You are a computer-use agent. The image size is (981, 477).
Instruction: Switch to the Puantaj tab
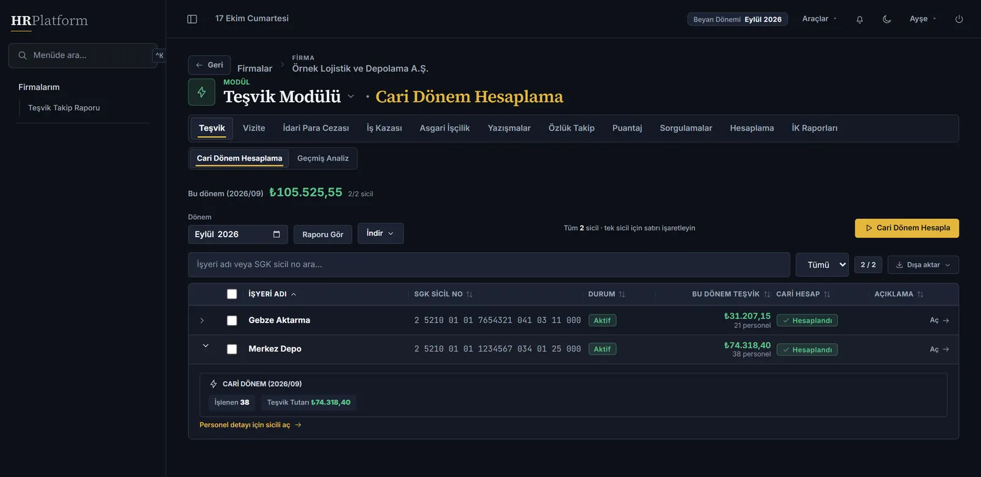coord(627,128)
